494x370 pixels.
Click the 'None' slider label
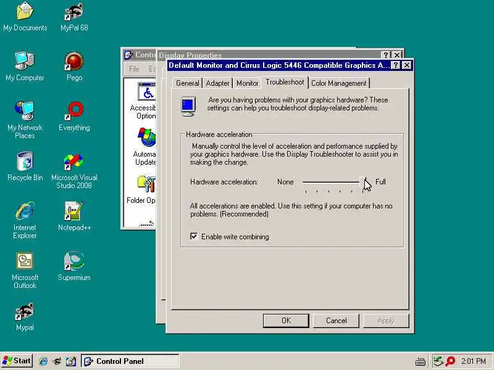[285, 182]
